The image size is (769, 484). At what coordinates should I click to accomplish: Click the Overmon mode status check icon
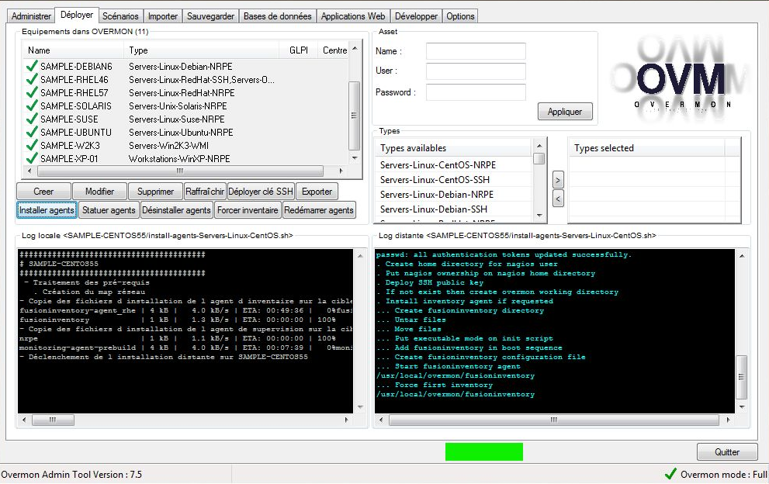click(x=670, y=474)
